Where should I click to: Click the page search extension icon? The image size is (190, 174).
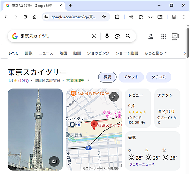point(160,17)
